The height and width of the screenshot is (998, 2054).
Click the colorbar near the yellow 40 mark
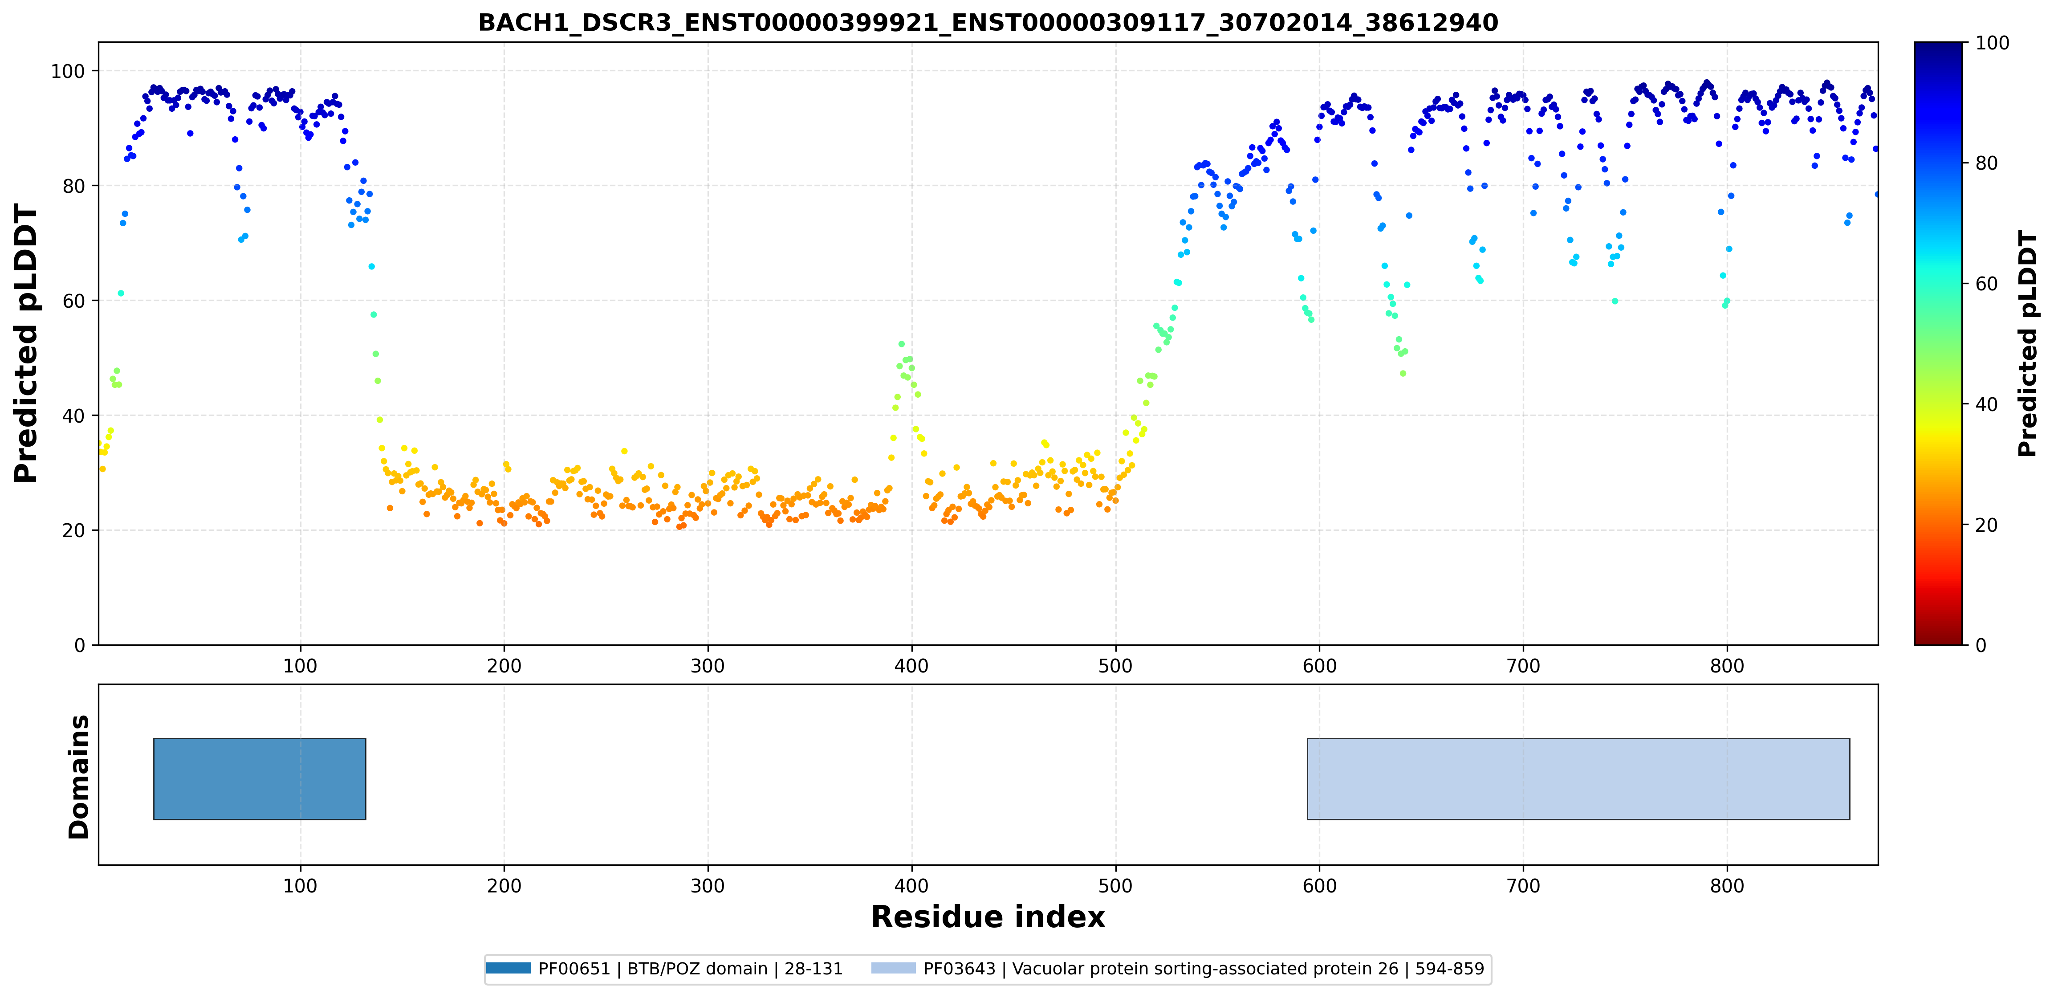[1938, 403]
